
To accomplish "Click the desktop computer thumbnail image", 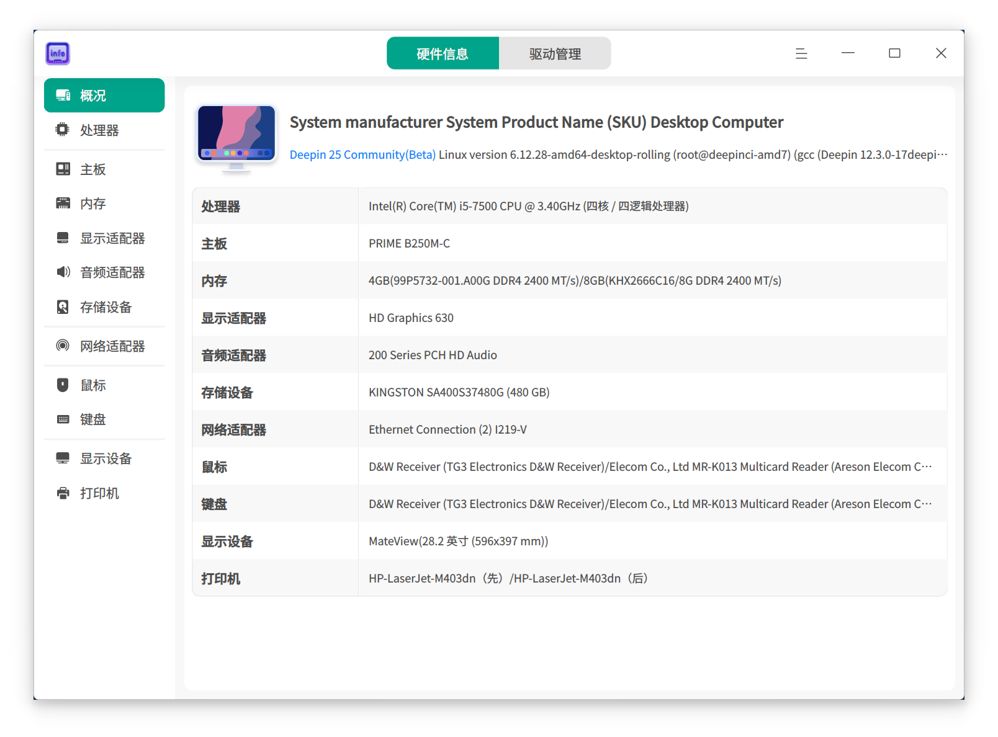I will point(236,139).
